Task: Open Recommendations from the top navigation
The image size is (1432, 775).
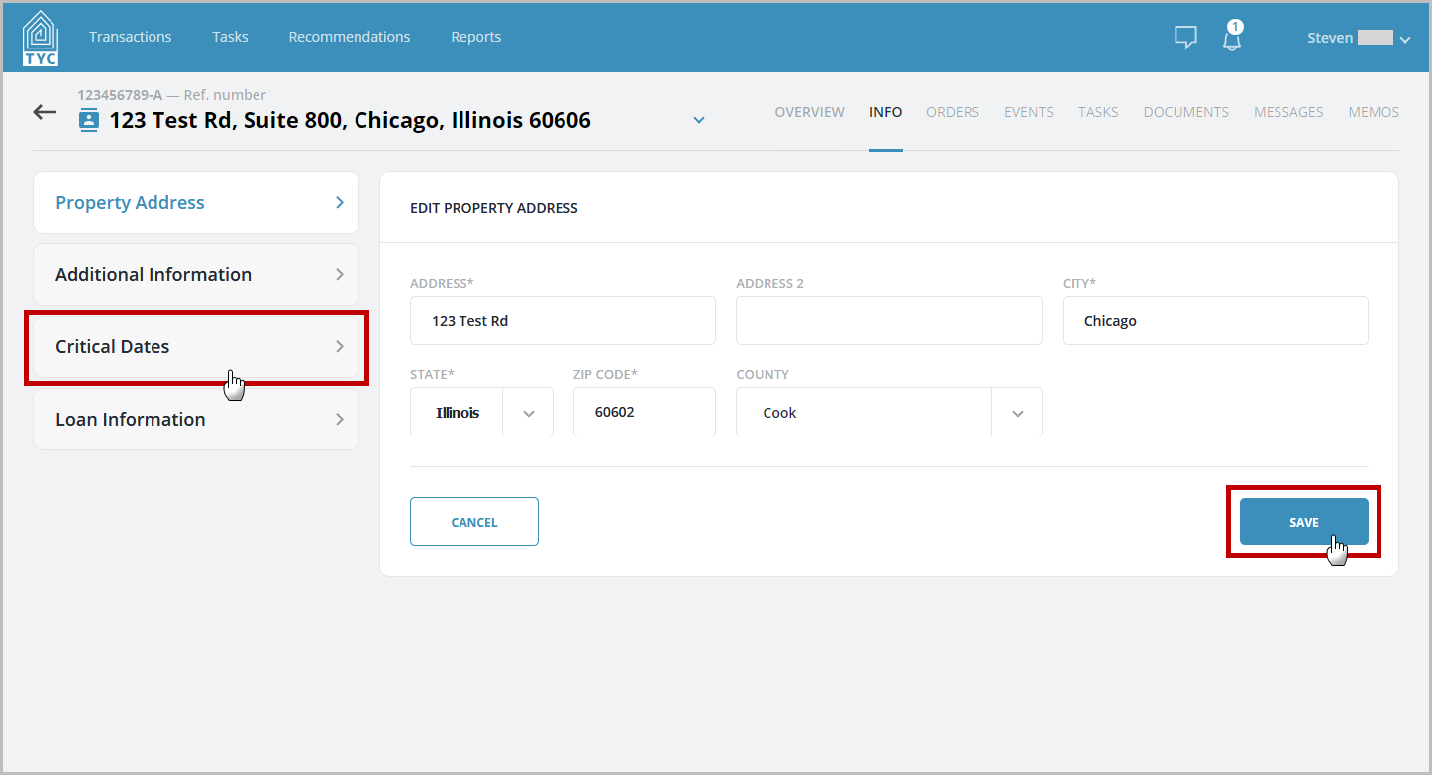Action: pos(349,37)
